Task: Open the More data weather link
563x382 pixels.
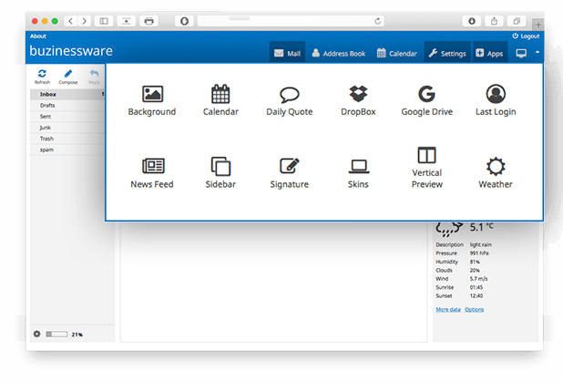Action: click(447, 309)
